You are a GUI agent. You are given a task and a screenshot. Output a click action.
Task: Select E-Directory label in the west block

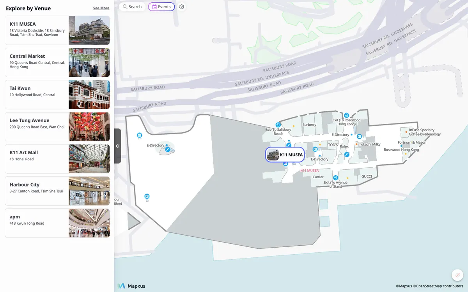[156, 145]
